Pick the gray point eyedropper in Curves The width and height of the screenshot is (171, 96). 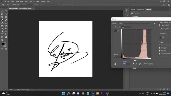click(x=136, y=64)
